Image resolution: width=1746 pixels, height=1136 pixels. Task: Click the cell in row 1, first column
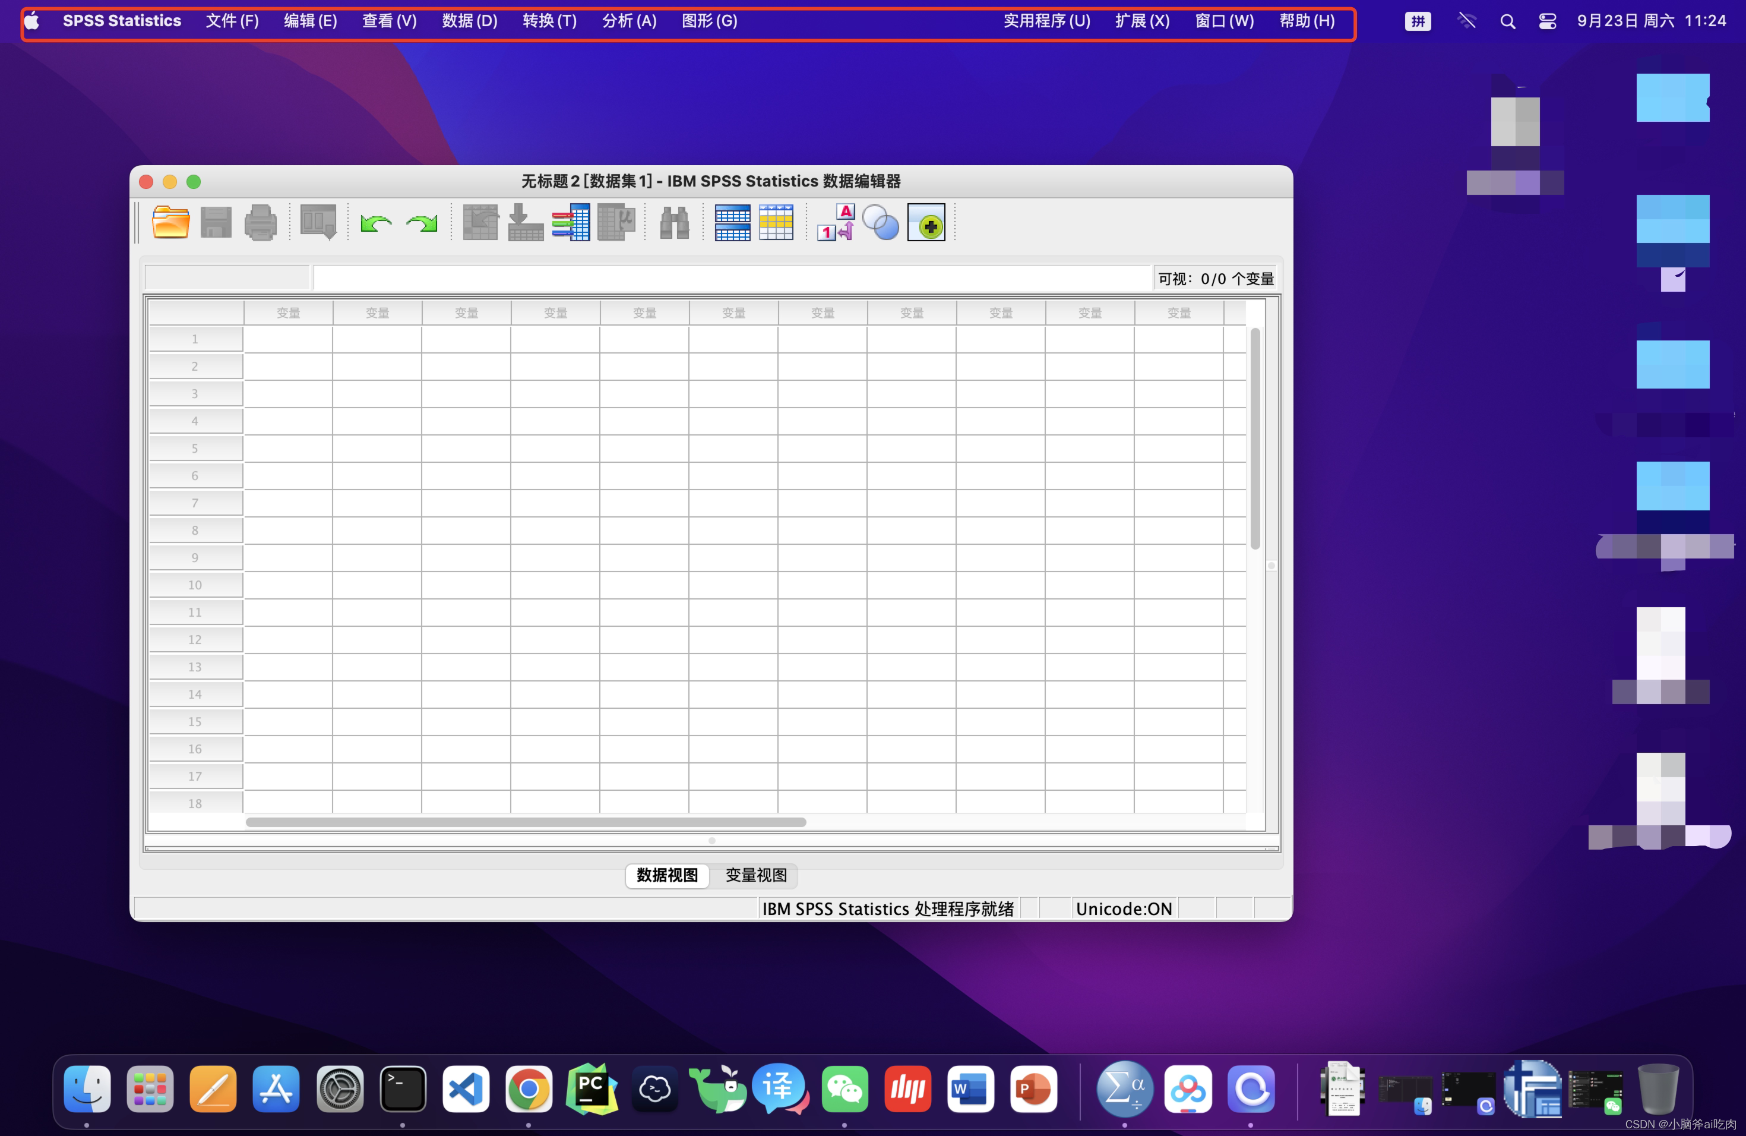pos(288,339)
